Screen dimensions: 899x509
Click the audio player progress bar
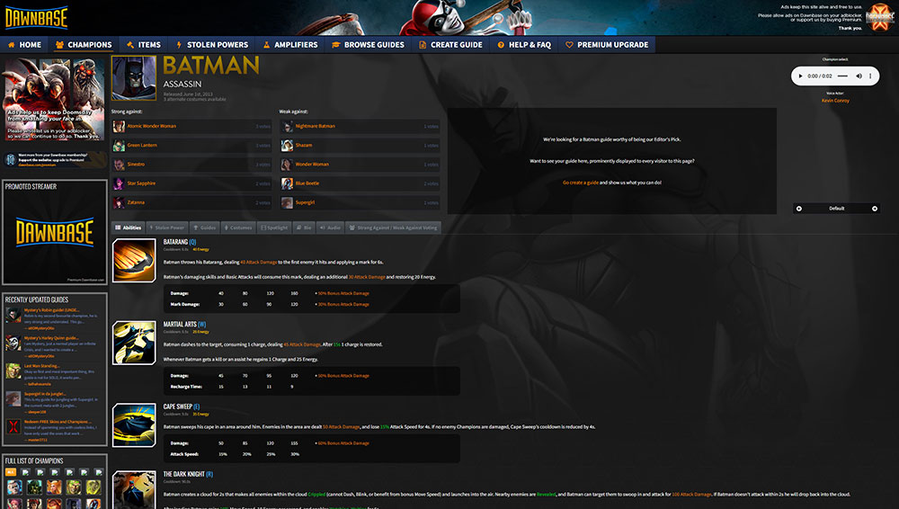[x=842, y=76]
